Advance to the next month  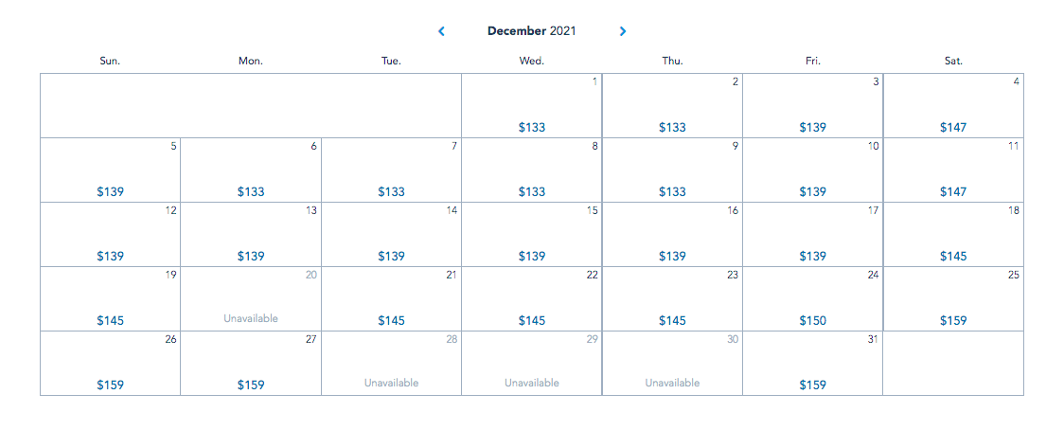(x=622, y=31)
